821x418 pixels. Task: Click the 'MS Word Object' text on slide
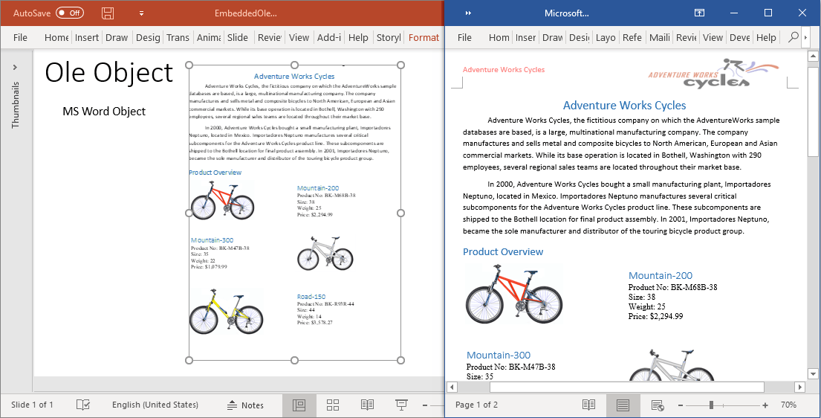coord(104,111)
